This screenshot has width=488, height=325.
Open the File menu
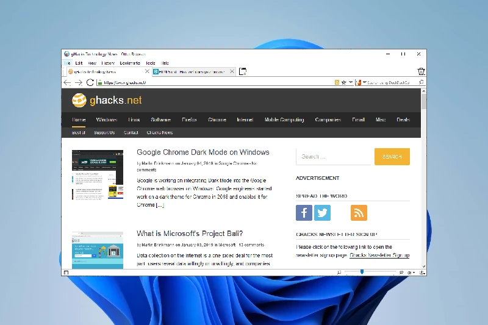[x=68, y=63]
